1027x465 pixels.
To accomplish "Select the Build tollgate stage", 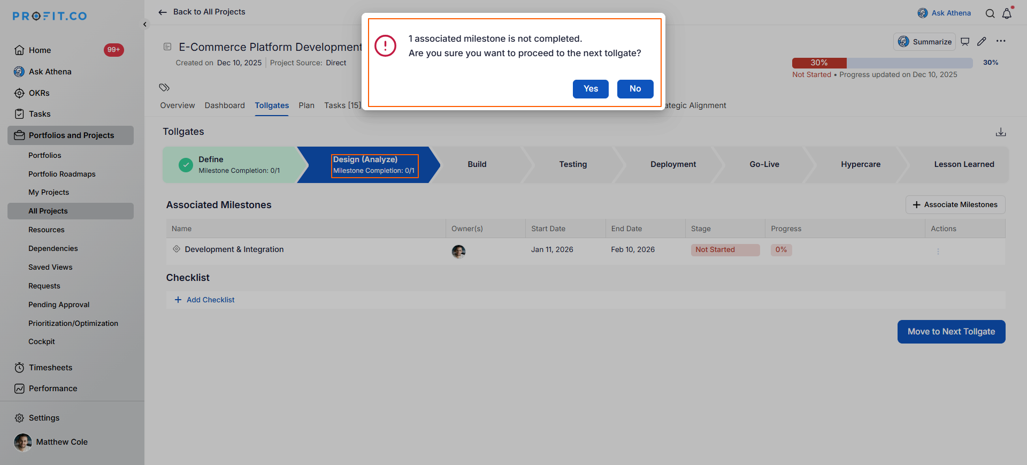I will [x=477, y=165].
